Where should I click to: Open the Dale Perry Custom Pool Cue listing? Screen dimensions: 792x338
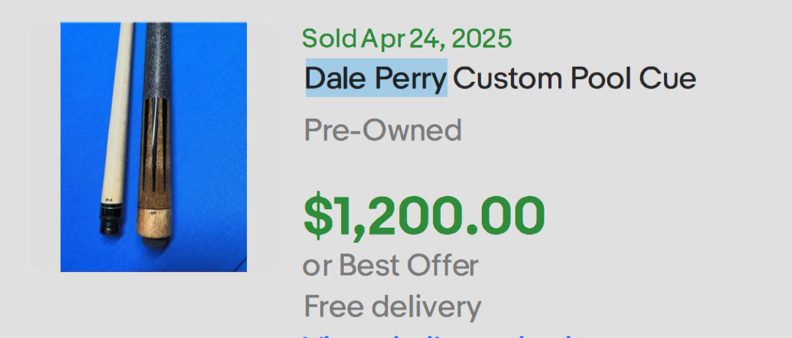click(500, 79)
